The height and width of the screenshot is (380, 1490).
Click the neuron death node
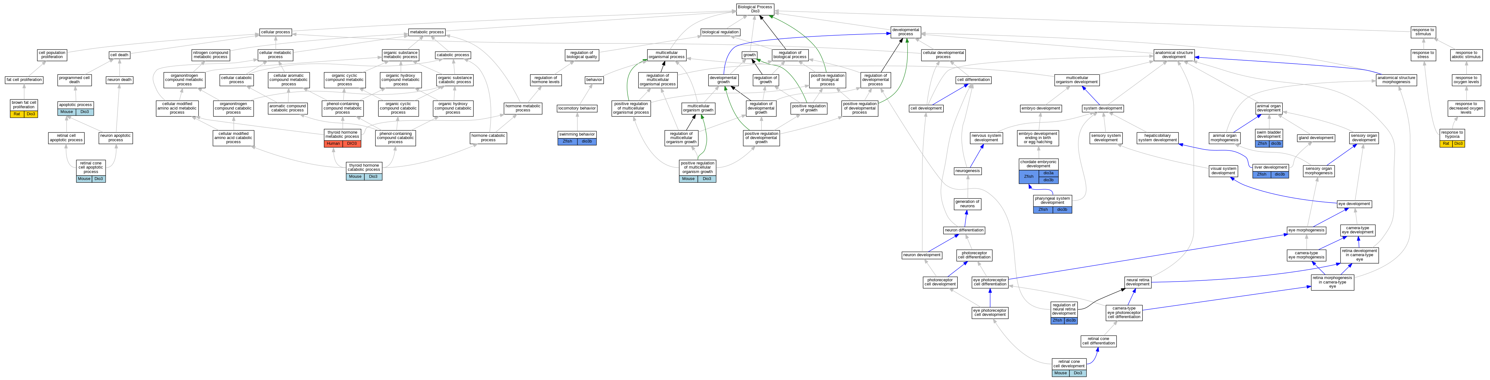point(119,80)
